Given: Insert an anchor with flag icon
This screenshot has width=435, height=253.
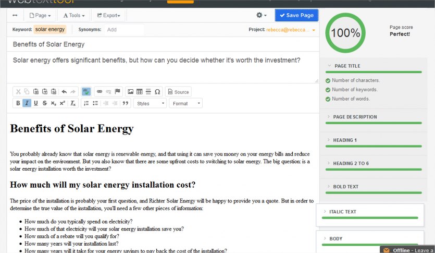Looking at the screenshot, I should click(x=117, y=91).
